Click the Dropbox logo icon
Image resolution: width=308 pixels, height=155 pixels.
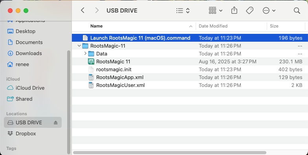[x=10, y=134]
